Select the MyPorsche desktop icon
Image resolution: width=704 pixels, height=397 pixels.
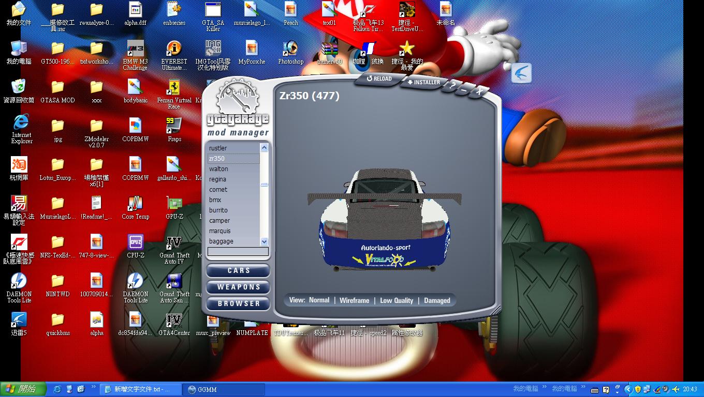[x=252, y=52]
